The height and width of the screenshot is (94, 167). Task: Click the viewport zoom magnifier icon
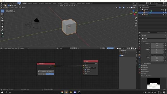136,18
